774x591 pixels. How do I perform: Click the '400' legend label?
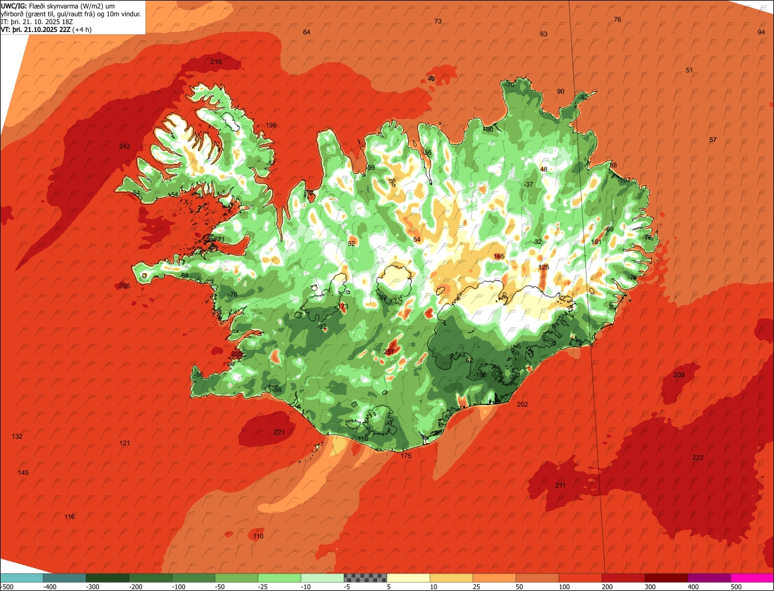tap(694, 587)
